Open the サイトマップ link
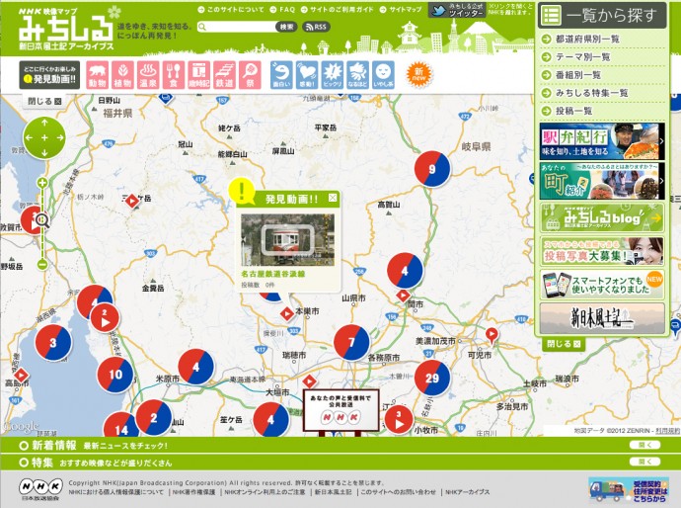 click(401, 9)
